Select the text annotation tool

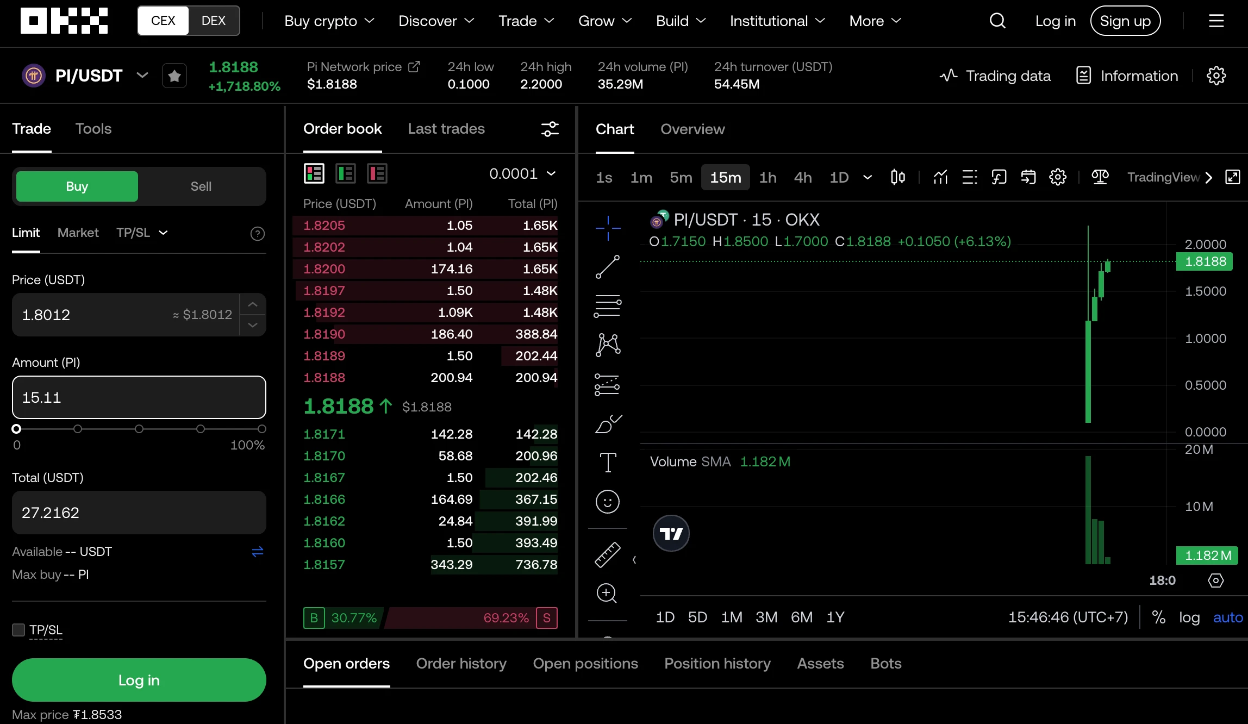click(x=608, y=463)
